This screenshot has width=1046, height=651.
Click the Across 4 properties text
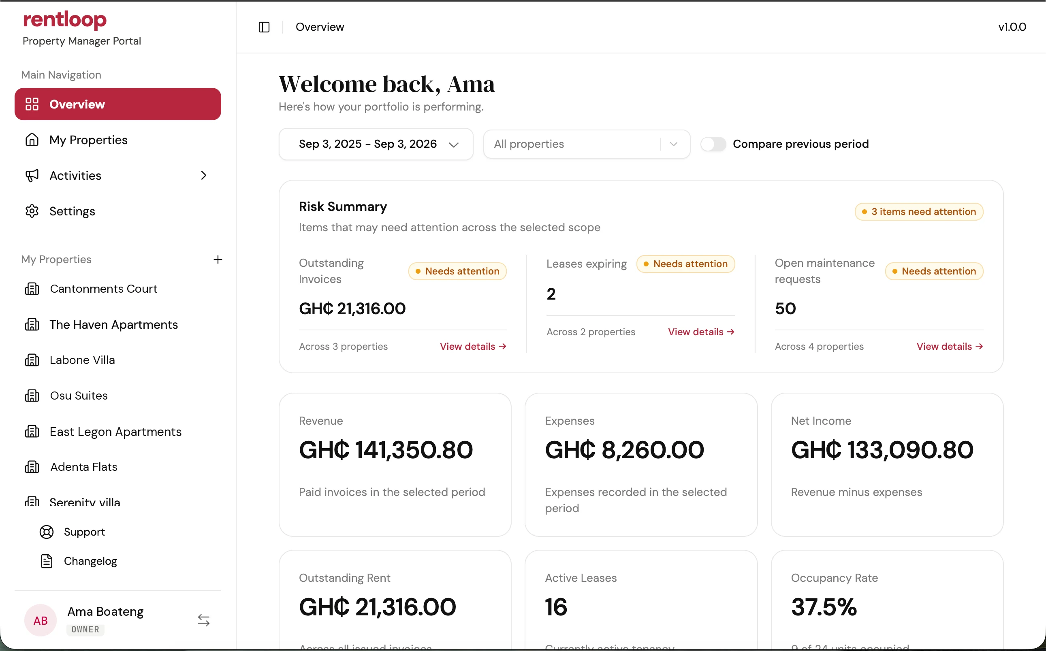pyautogui.click(x=819, y=346)
